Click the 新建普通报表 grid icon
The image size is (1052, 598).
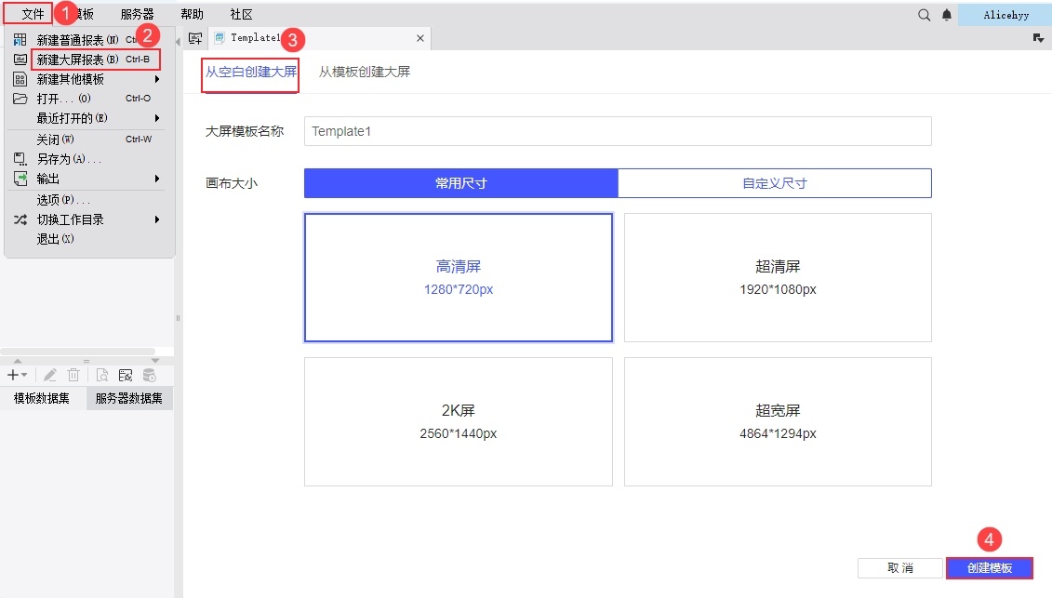point(20,40)
